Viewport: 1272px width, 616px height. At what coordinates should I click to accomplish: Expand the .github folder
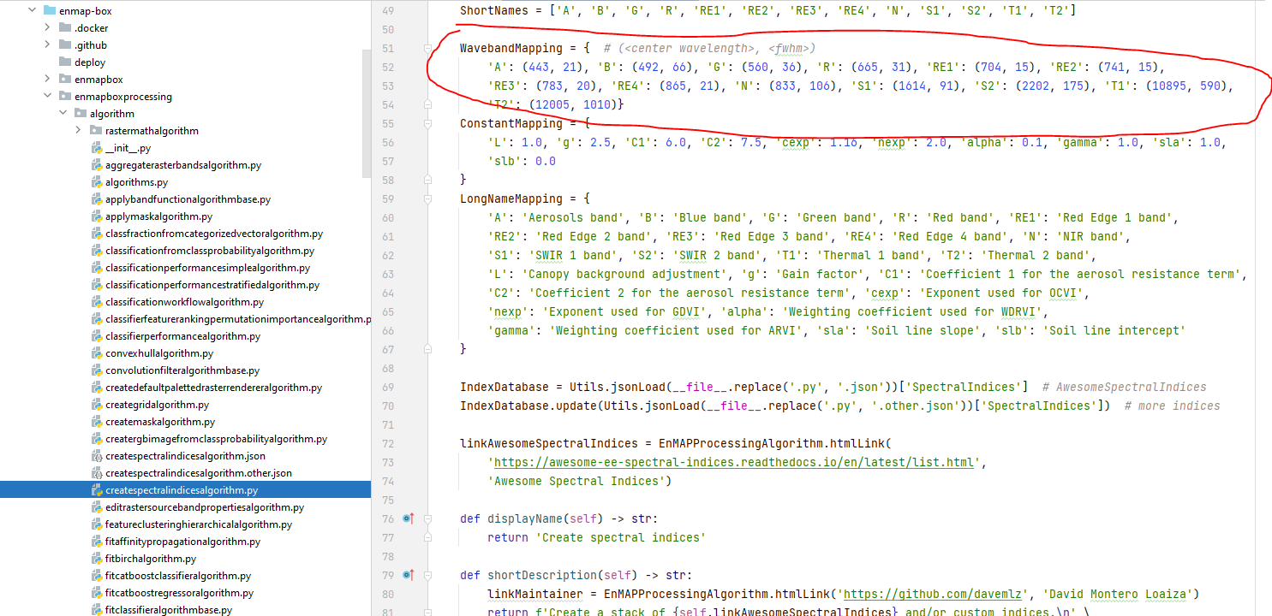pyautogui.click(x=47, y=44)
